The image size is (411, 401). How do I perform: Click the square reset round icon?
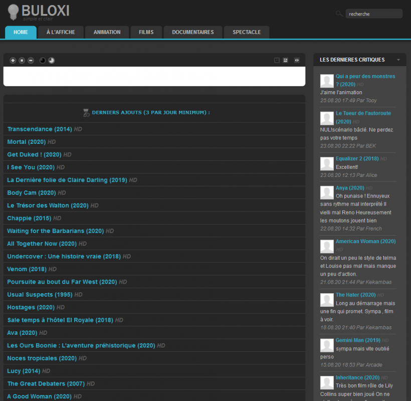(x=22, y=61)
